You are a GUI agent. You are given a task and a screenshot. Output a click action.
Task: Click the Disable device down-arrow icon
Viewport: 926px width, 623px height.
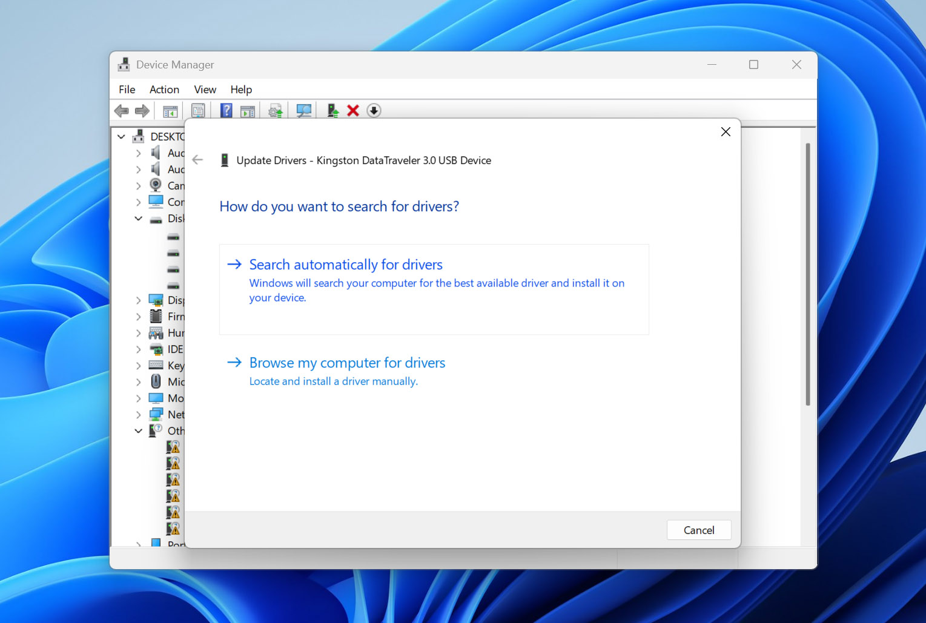pyautogui.click(x=374, y=111)
